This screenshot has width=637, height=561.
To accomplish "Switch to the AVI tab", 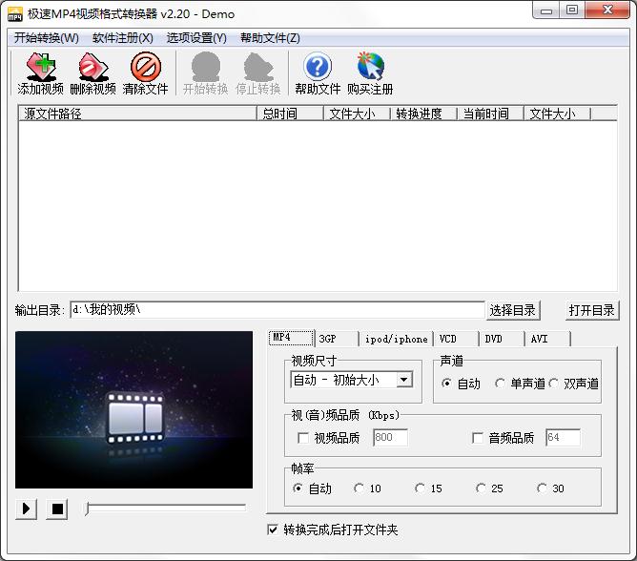I will [547, 339].
